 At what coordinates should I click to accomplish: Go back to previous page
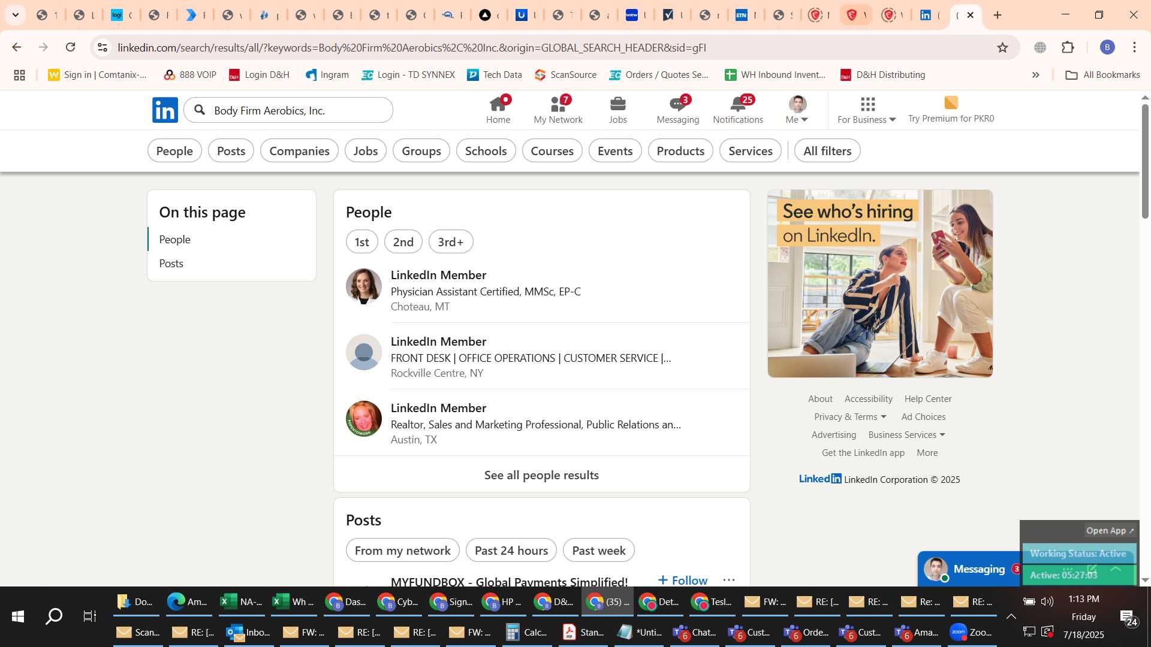(16, 47)
